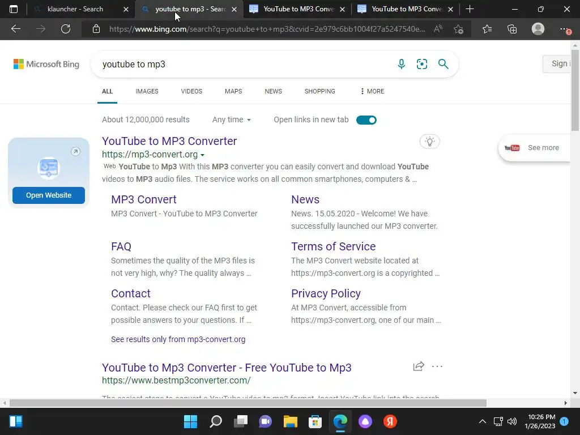This screenshot has width=580, height=435.
Task: Focus the browser address bar URL
Action: pyautogui.click(x=267, y=29)
